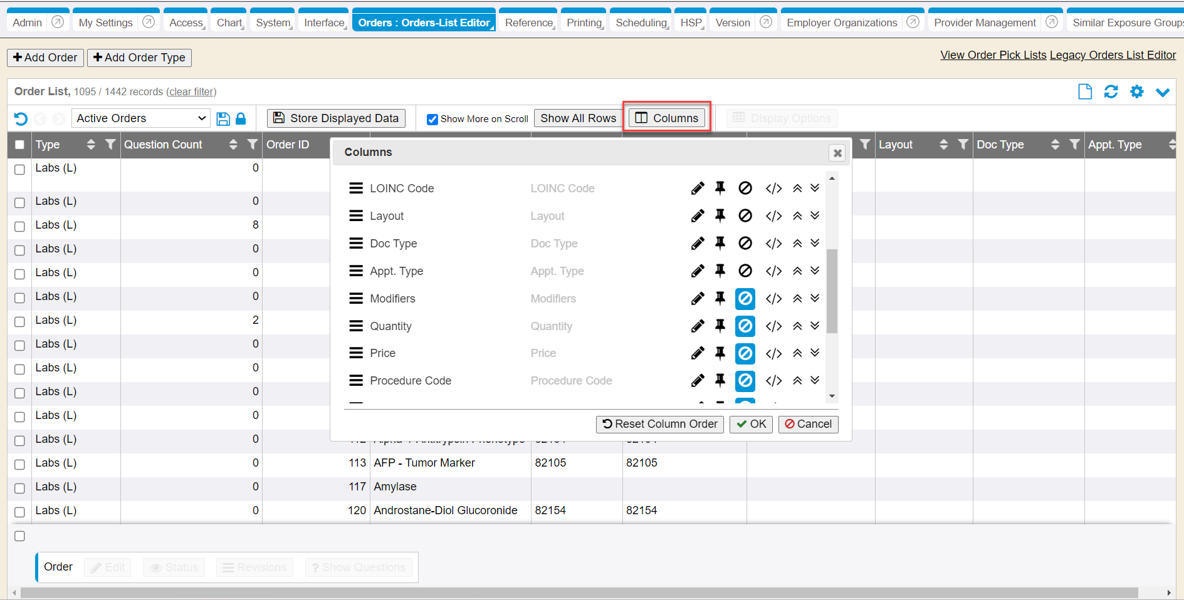This screenshot has width=1184, height=600.
Task: Check the select-all checkbox in table header
Action: 19,145
